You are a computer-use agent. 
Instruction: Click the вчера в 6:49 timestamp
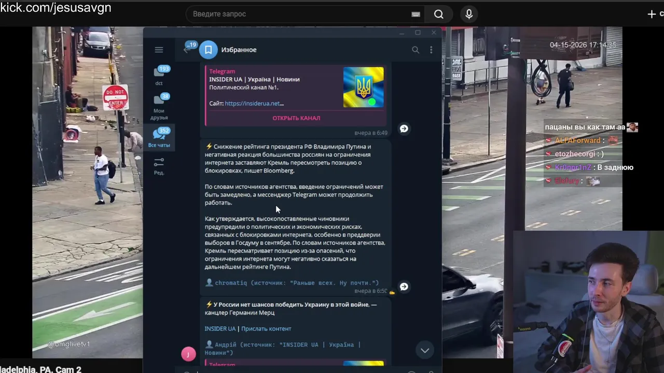point(371,133)
